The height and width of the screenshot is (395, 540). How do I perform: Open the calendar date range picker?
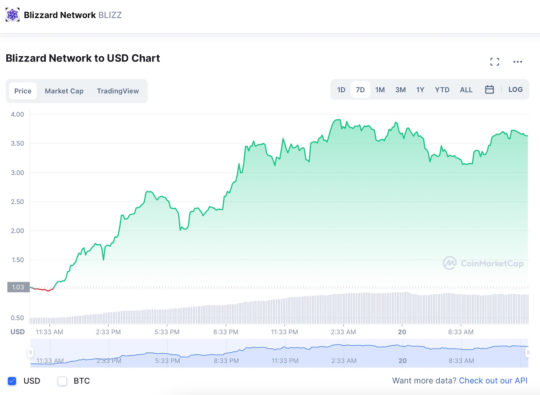tap(489, 90)
